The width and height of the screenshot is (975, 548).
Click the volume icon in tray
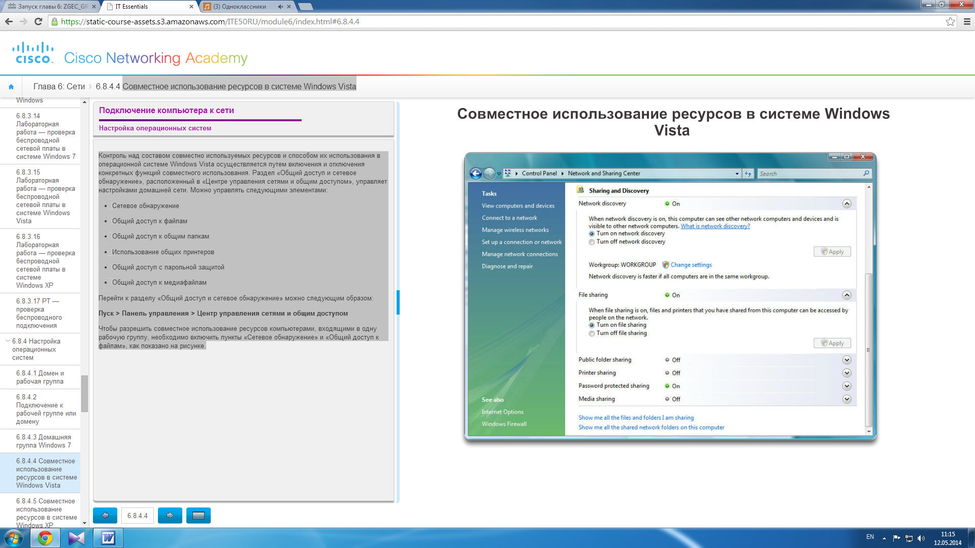pos(921,538)
